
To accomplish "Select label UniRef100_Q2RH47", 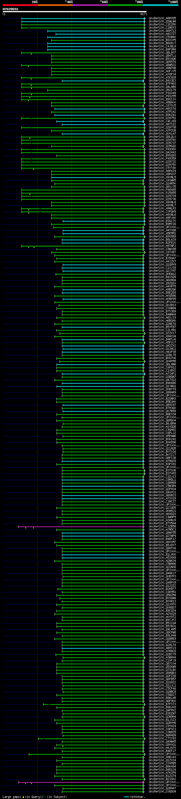I will click(162, 788).
